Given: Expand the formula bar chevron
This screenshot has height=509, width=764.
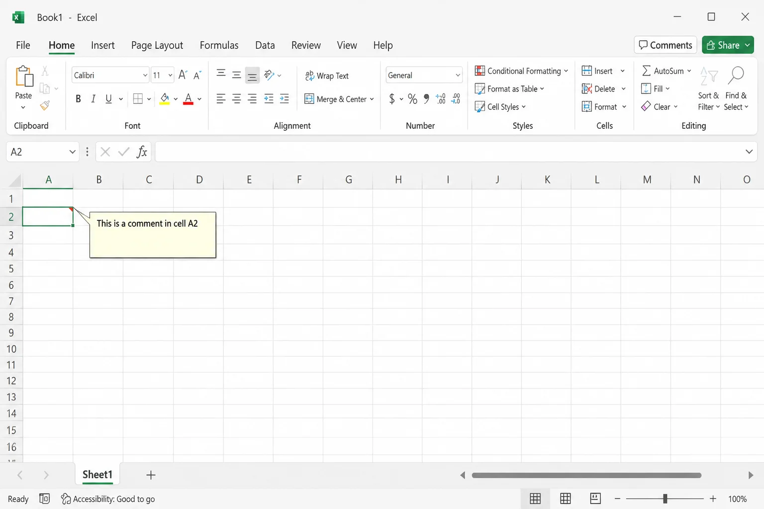Looking at the screenshot, I should 749,152.
